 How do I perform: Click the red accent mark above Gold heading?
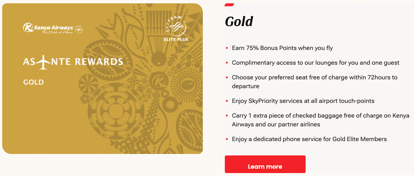click(x=229, y=4)
